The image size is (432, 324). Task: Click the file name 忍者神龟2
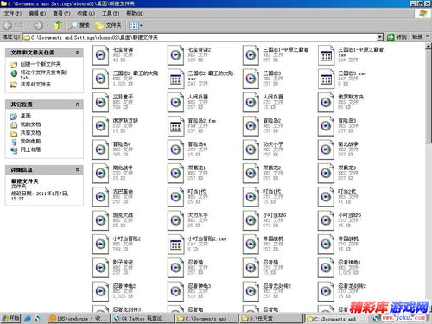(x=124, y=286)
